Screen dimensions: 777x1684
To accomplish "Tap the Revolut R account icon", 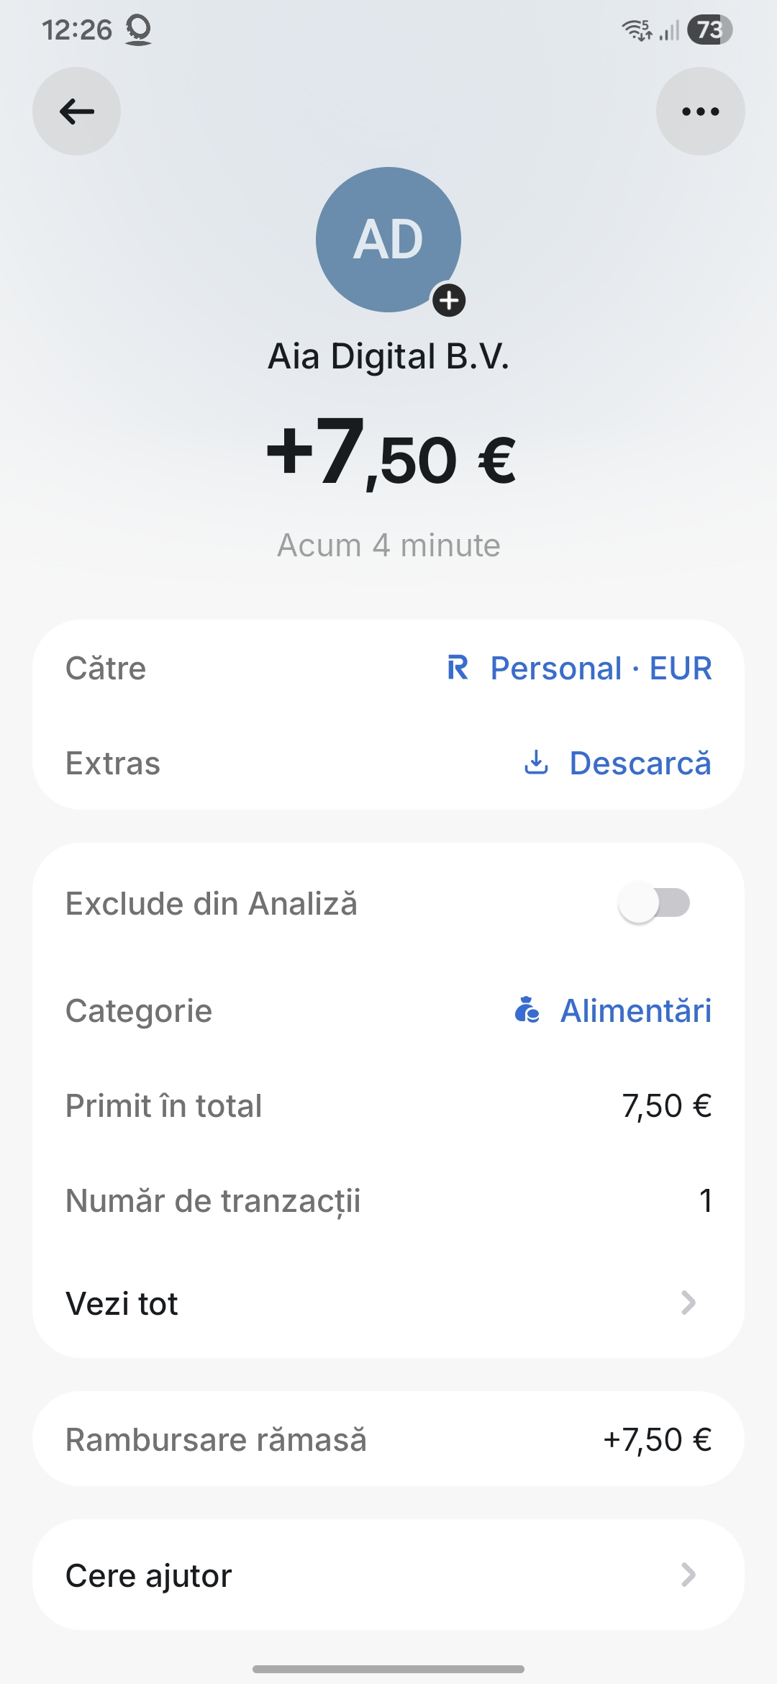I will [458, 668].
